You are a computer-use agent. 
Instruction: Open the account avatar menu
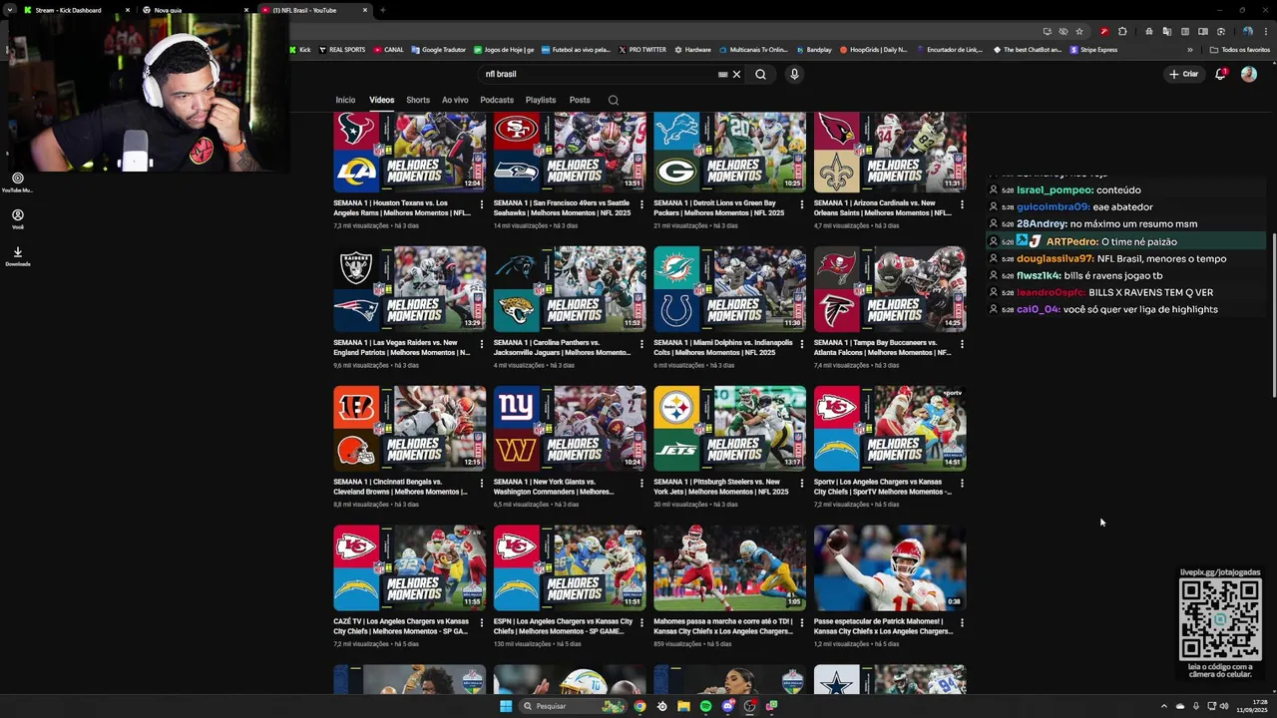pos(1248,74)
